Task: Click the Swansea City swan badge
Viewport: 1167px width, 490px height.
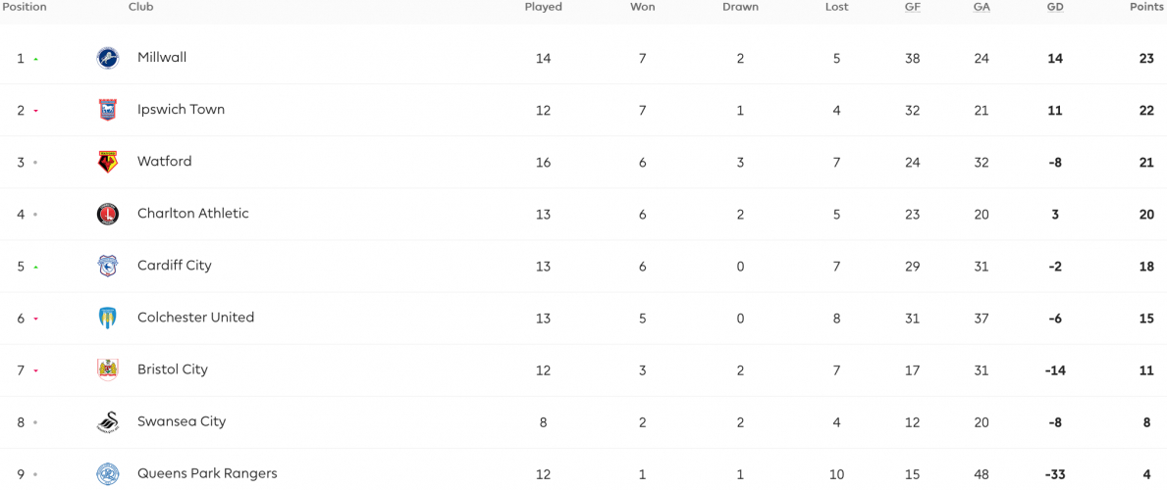Action: tap(107, 422)
